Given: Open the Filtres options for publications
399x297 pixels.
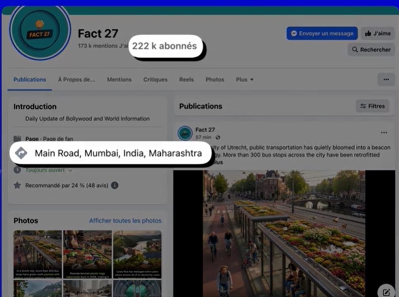Looking at the screenshot, I should (372, 106).
